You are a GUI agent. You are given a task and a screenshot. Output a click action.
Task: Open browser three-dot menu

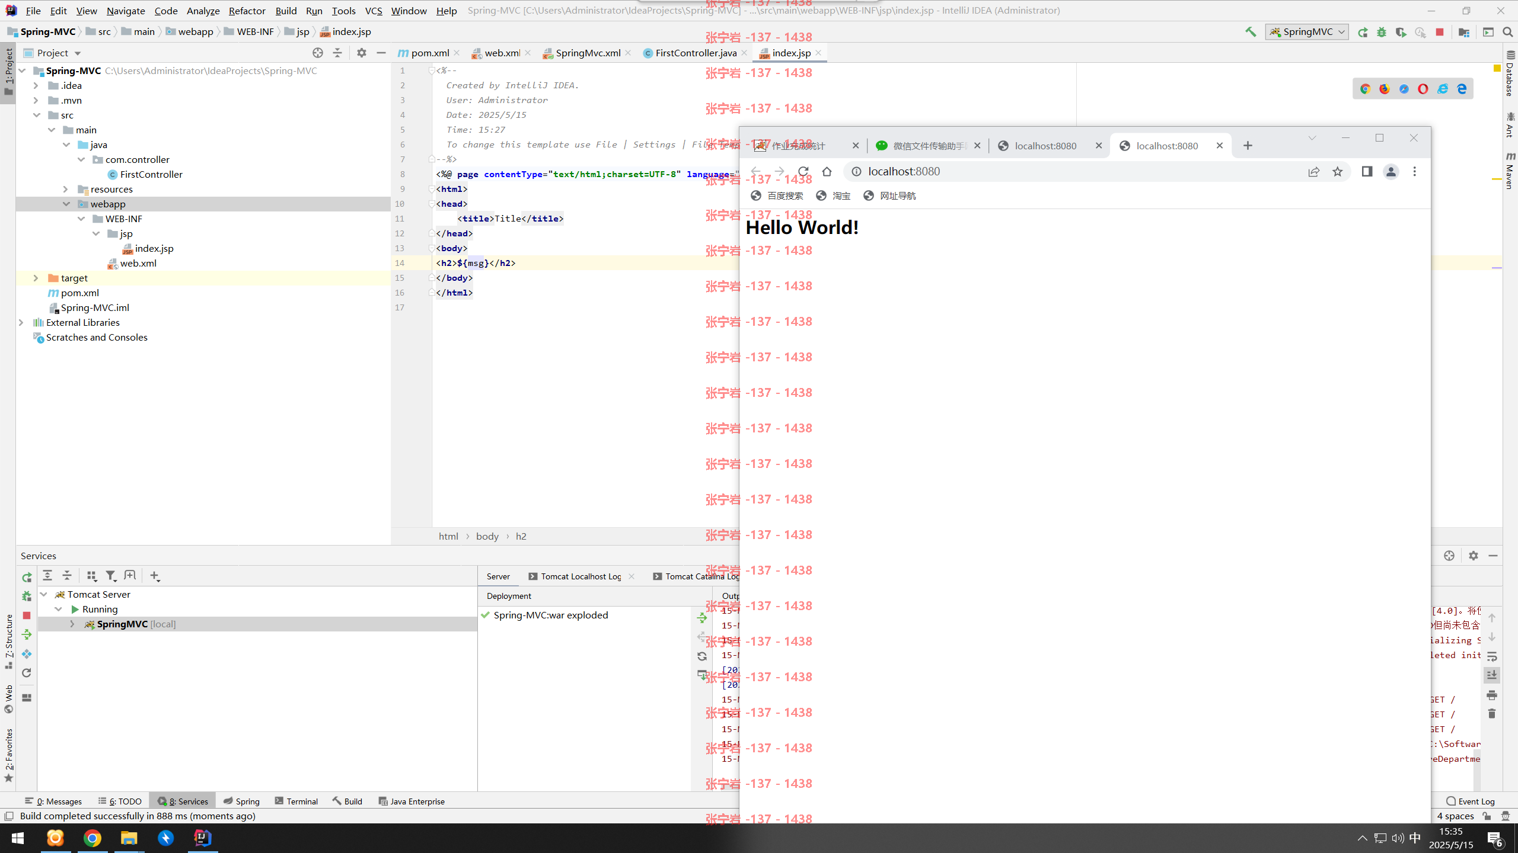click(1415, 172)
